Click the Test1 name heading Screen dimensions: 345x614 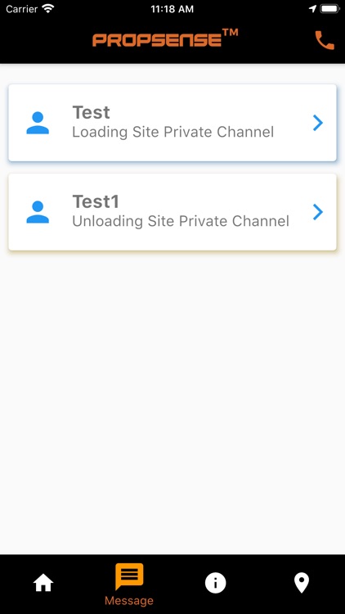[x=96, y=201]
